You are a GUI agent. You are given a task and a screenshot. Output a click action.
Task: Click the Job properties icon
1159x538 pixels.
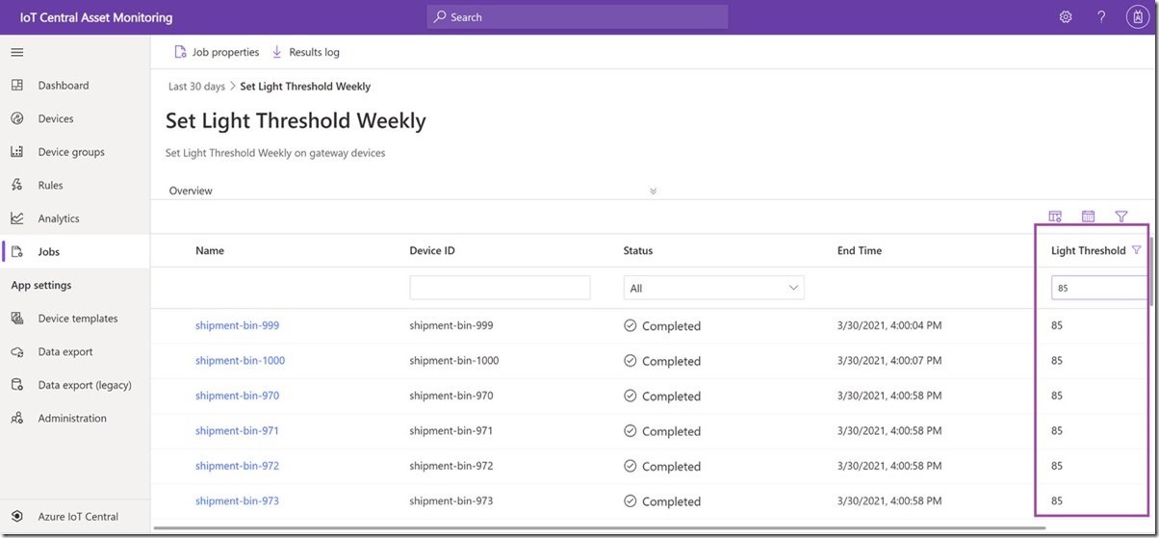(x=180, y=52)
